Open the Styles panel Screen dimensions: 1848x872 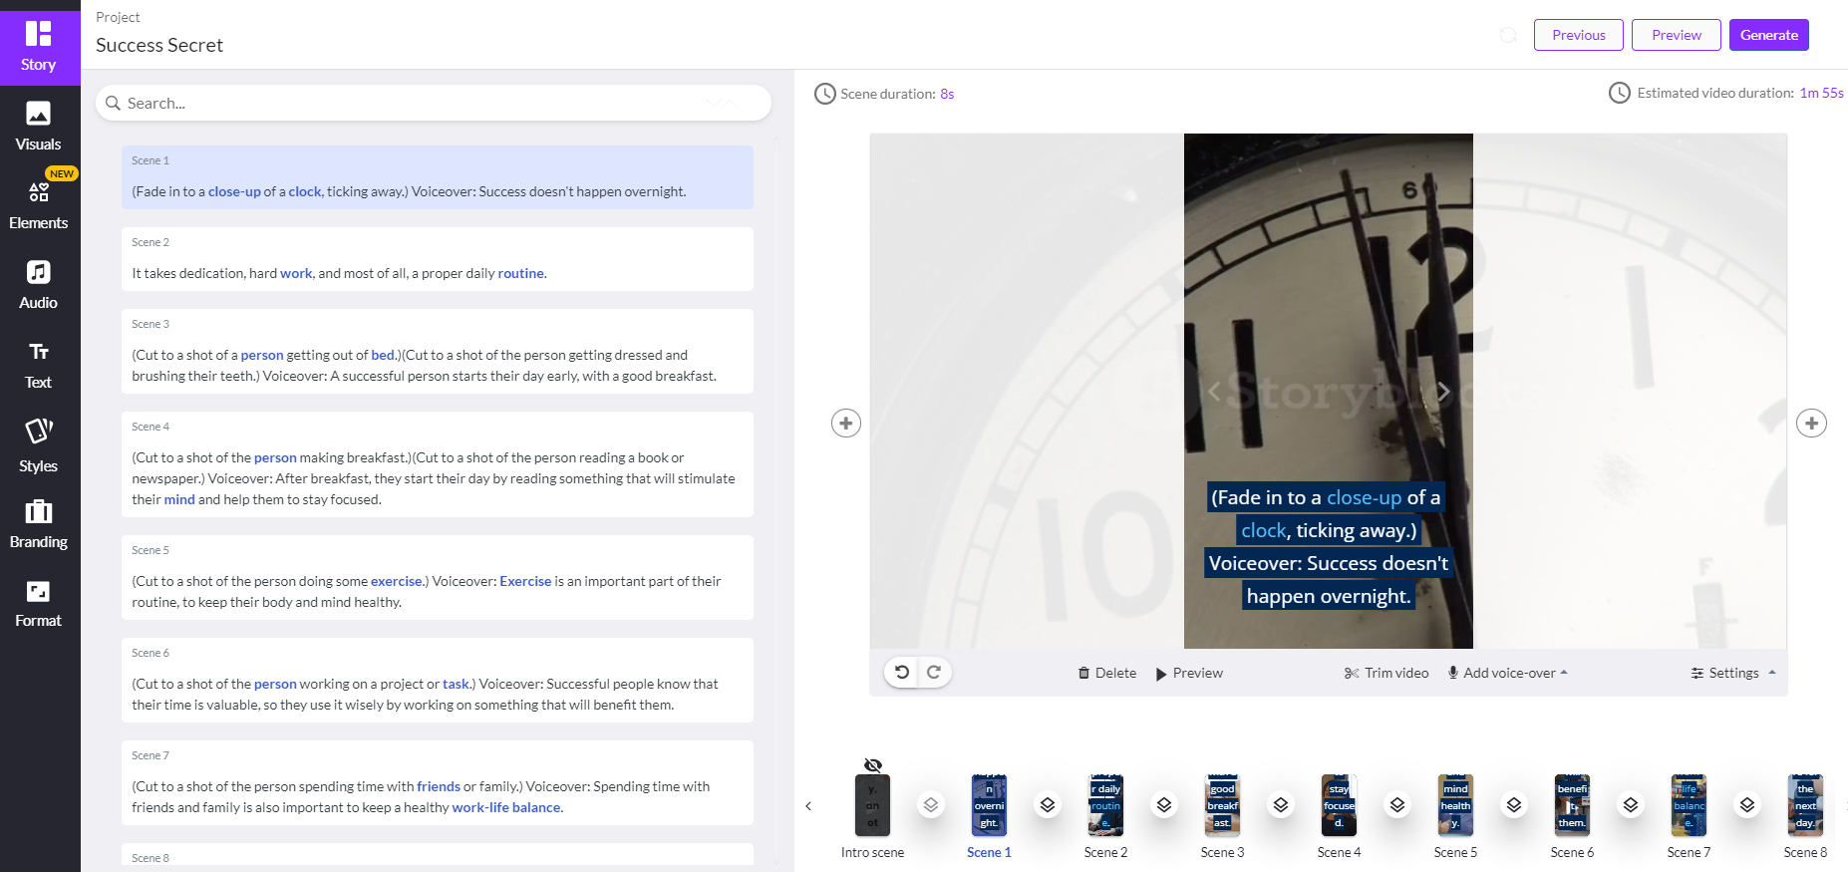(x=39, y=445)
